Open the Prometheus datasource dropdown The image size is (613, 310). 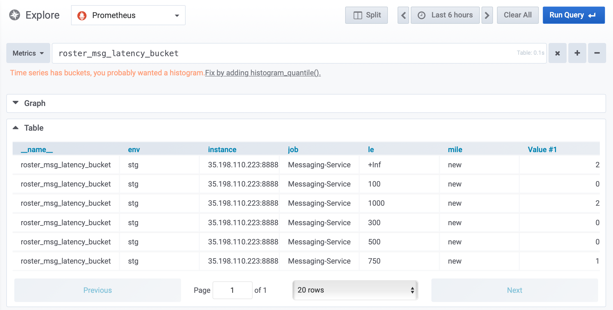128,15
